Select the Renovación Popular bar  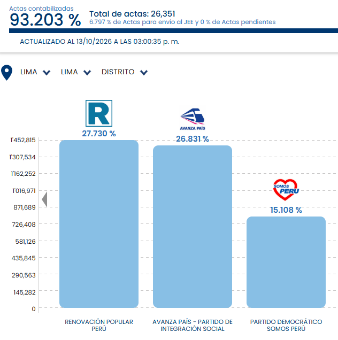(x=99, y=224)
